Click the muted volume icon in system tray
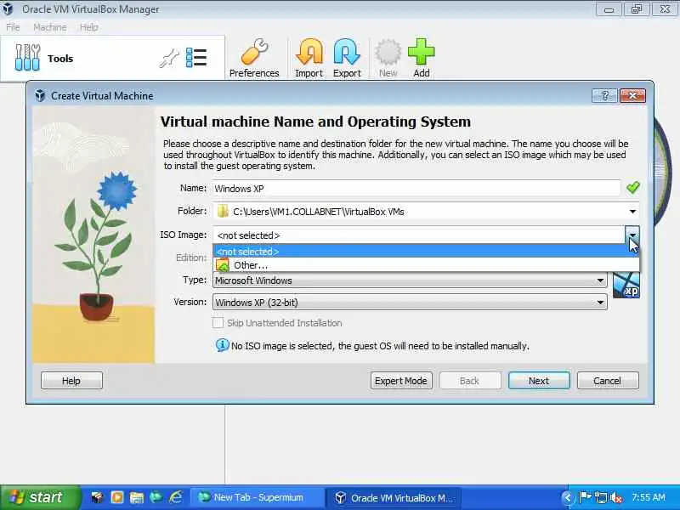The height and width of the screenshot is (510, 680). pos(616,497)
